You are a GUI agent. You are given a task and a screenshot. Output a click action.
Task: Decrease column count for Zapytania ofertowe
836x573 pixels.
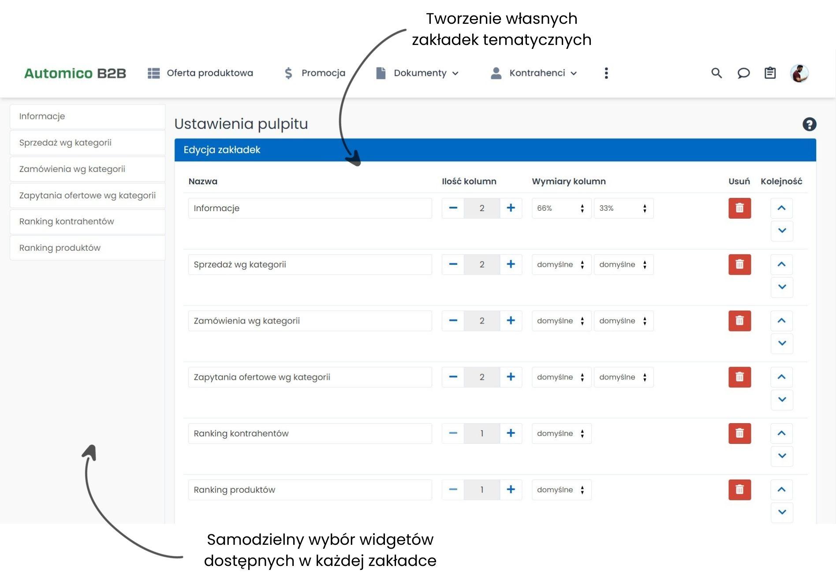(453, 377)
